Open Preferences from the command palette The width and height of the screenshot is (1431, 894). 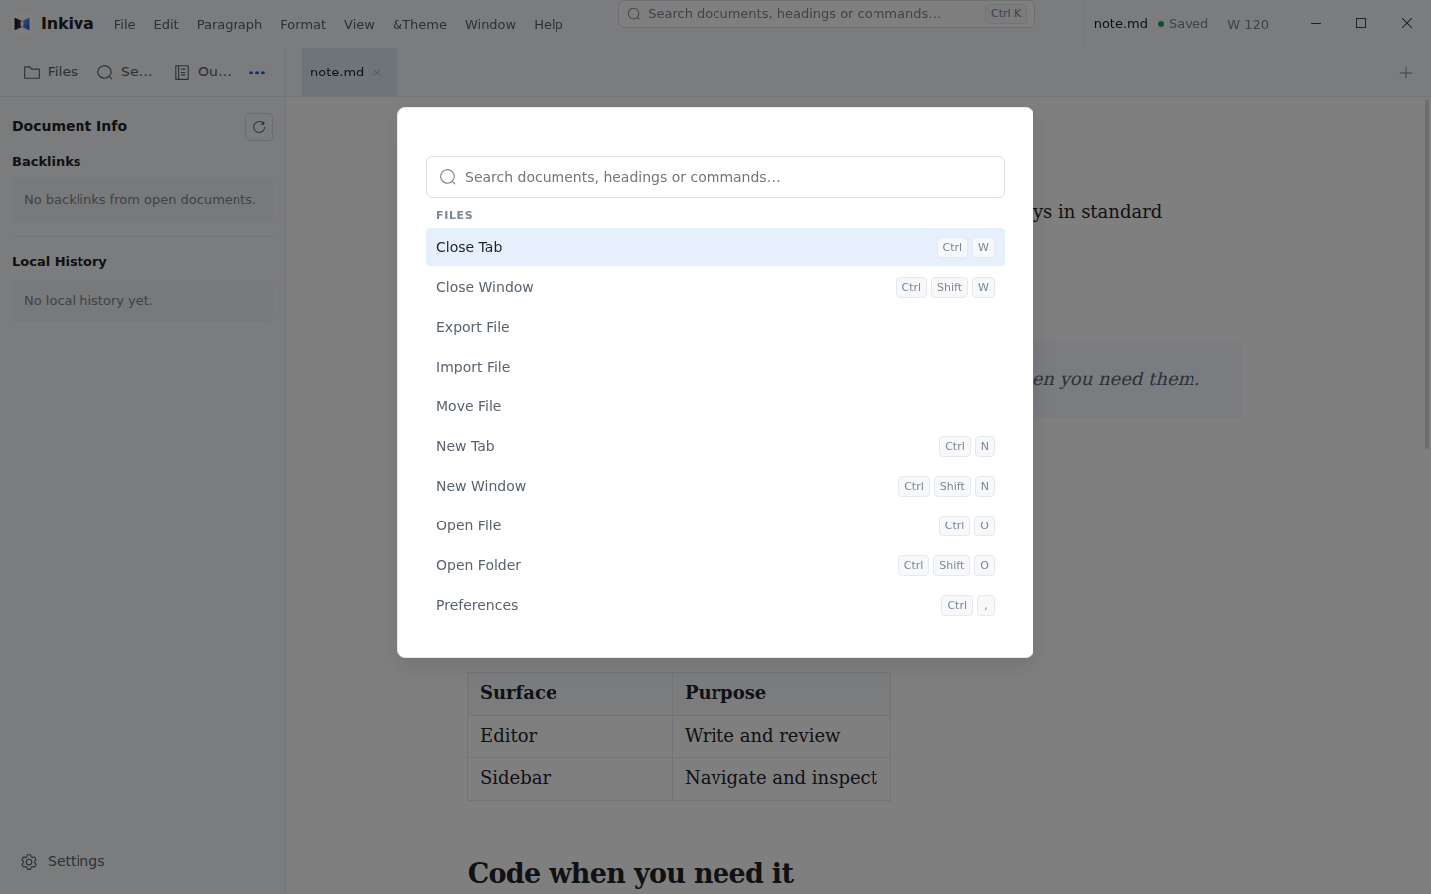click(715, 605)
